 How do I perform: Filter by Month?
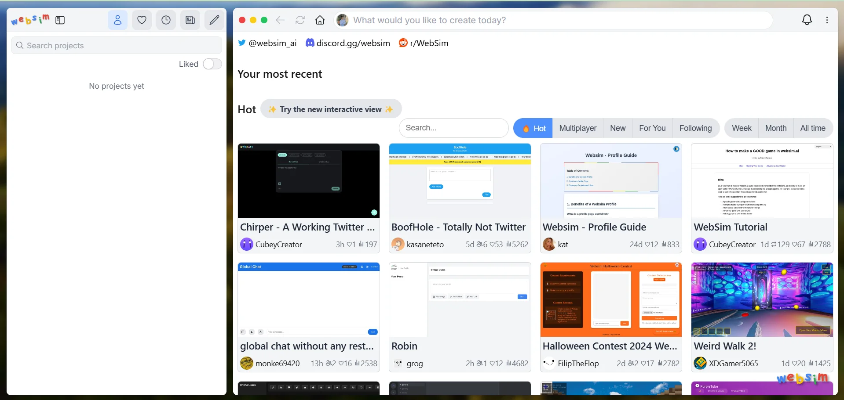click(776, 128)
